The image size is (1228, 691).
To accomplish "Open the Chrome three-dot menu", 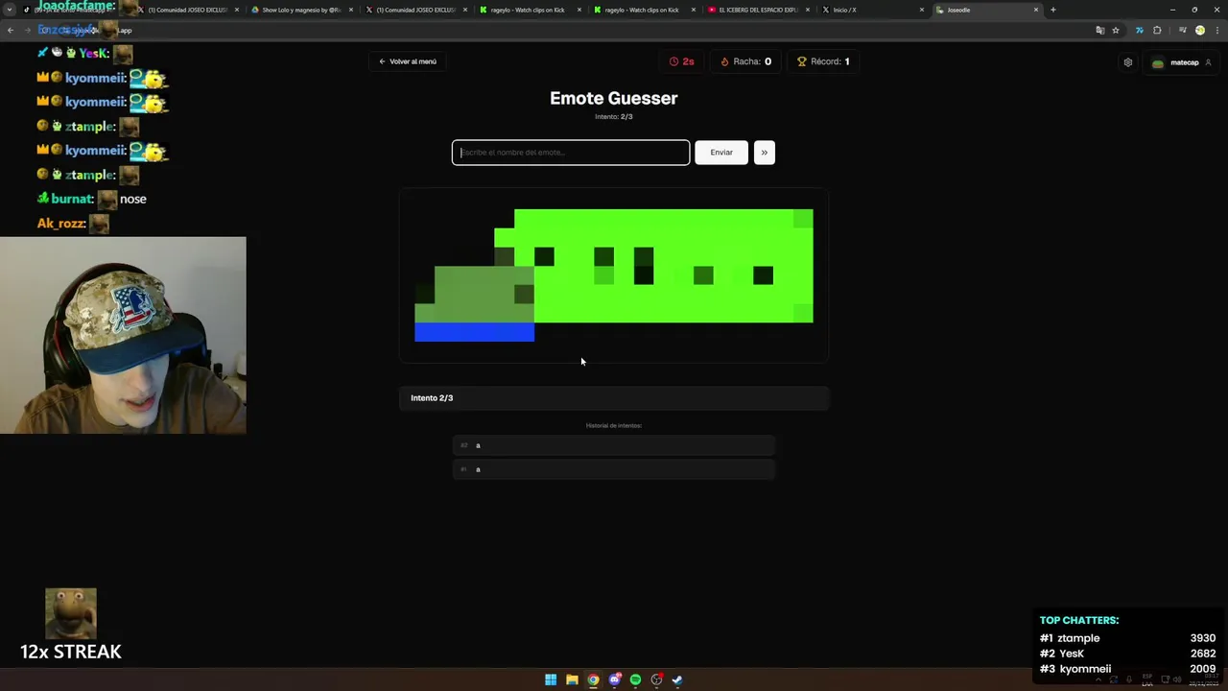I will tap(1216, 30).
